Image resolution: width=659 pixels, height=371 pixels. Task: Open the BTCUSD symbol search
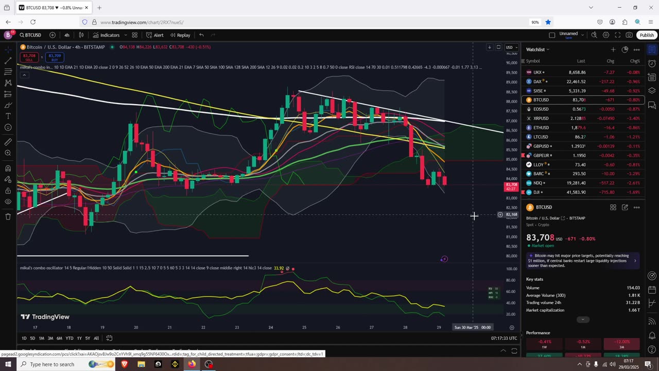click(31, 35)
